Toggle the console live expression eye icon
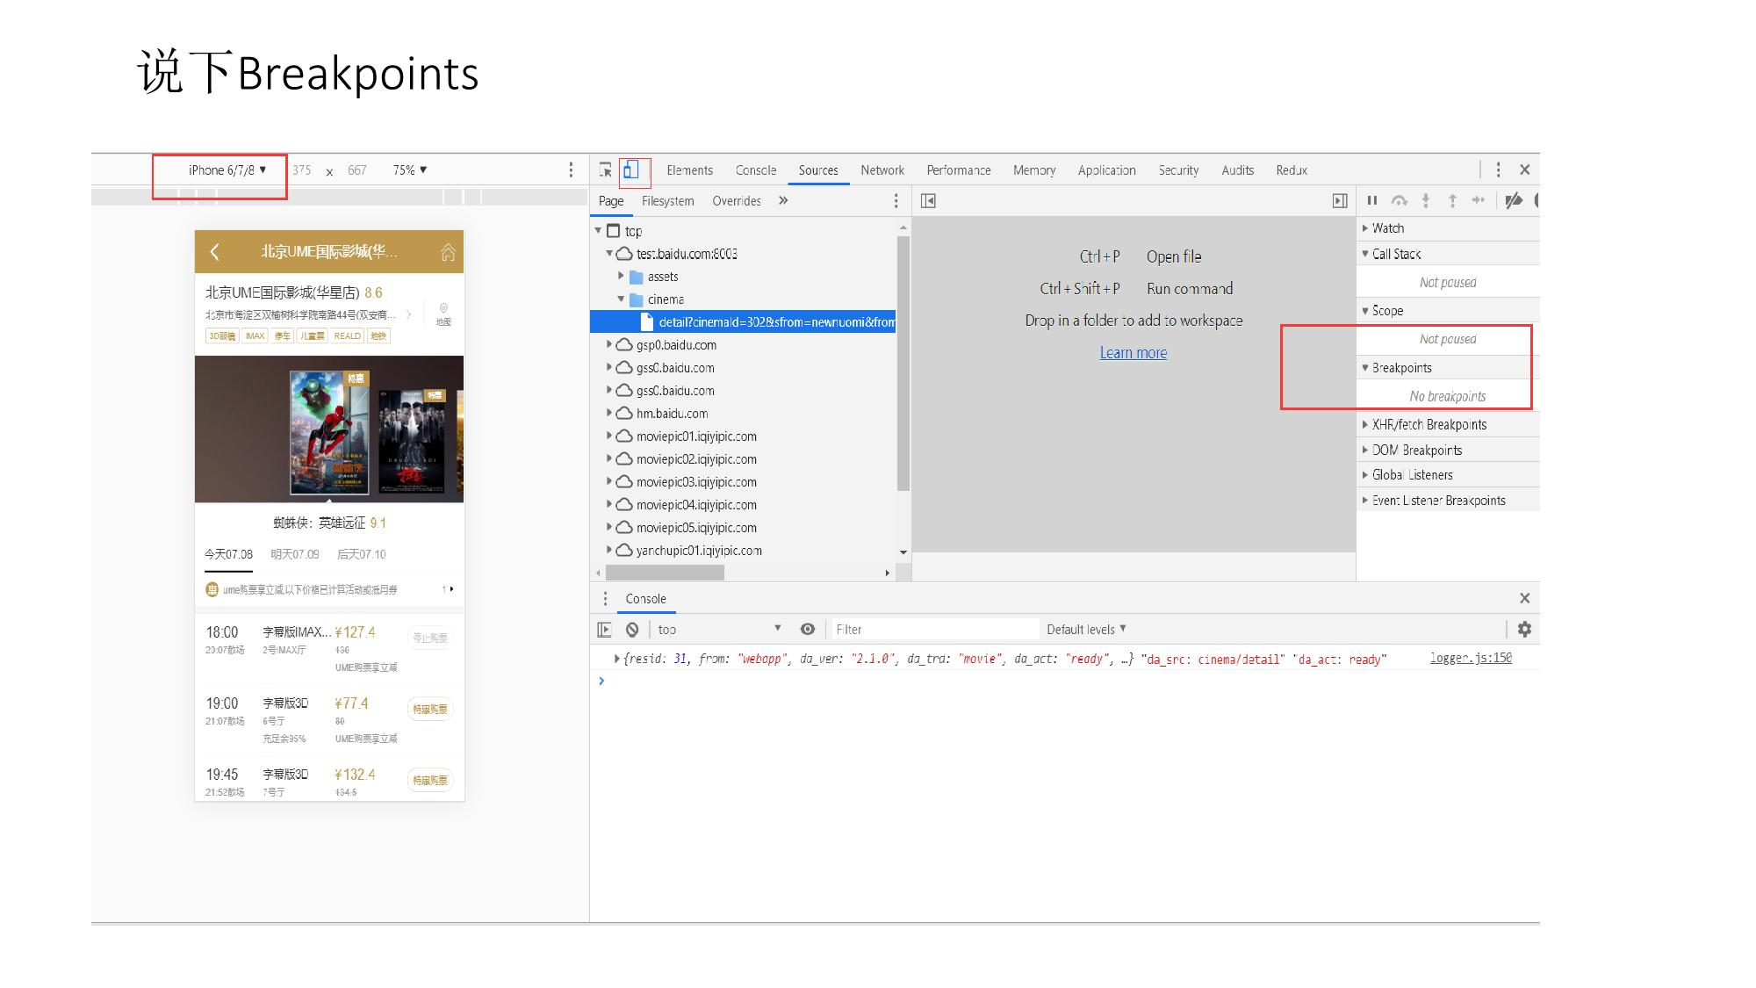Viewport: 1756px width, 988px height. point(808,630)
